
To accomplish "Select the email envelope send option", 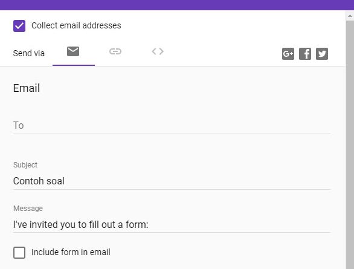I will tap(73, 51).
